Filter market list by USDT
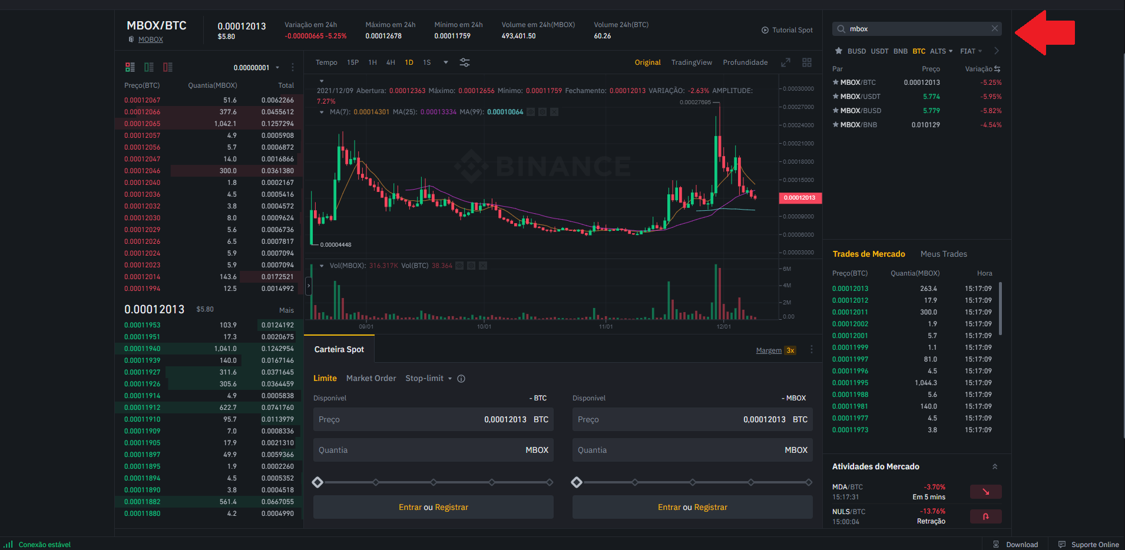Viewport: 1125px width, 550px height. (879, 51)
